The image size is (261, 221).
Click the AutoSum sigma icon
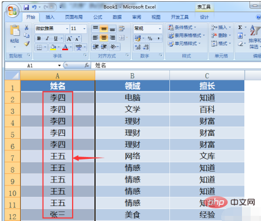tap(240, 28)
